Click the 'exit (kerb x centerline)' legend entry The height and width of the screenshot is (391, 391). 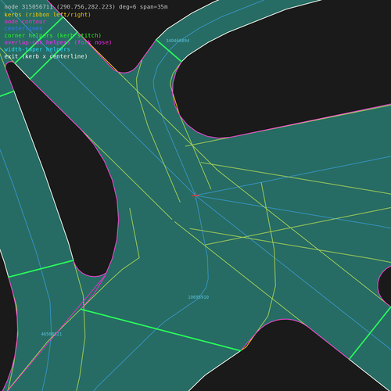click(46, 56)
